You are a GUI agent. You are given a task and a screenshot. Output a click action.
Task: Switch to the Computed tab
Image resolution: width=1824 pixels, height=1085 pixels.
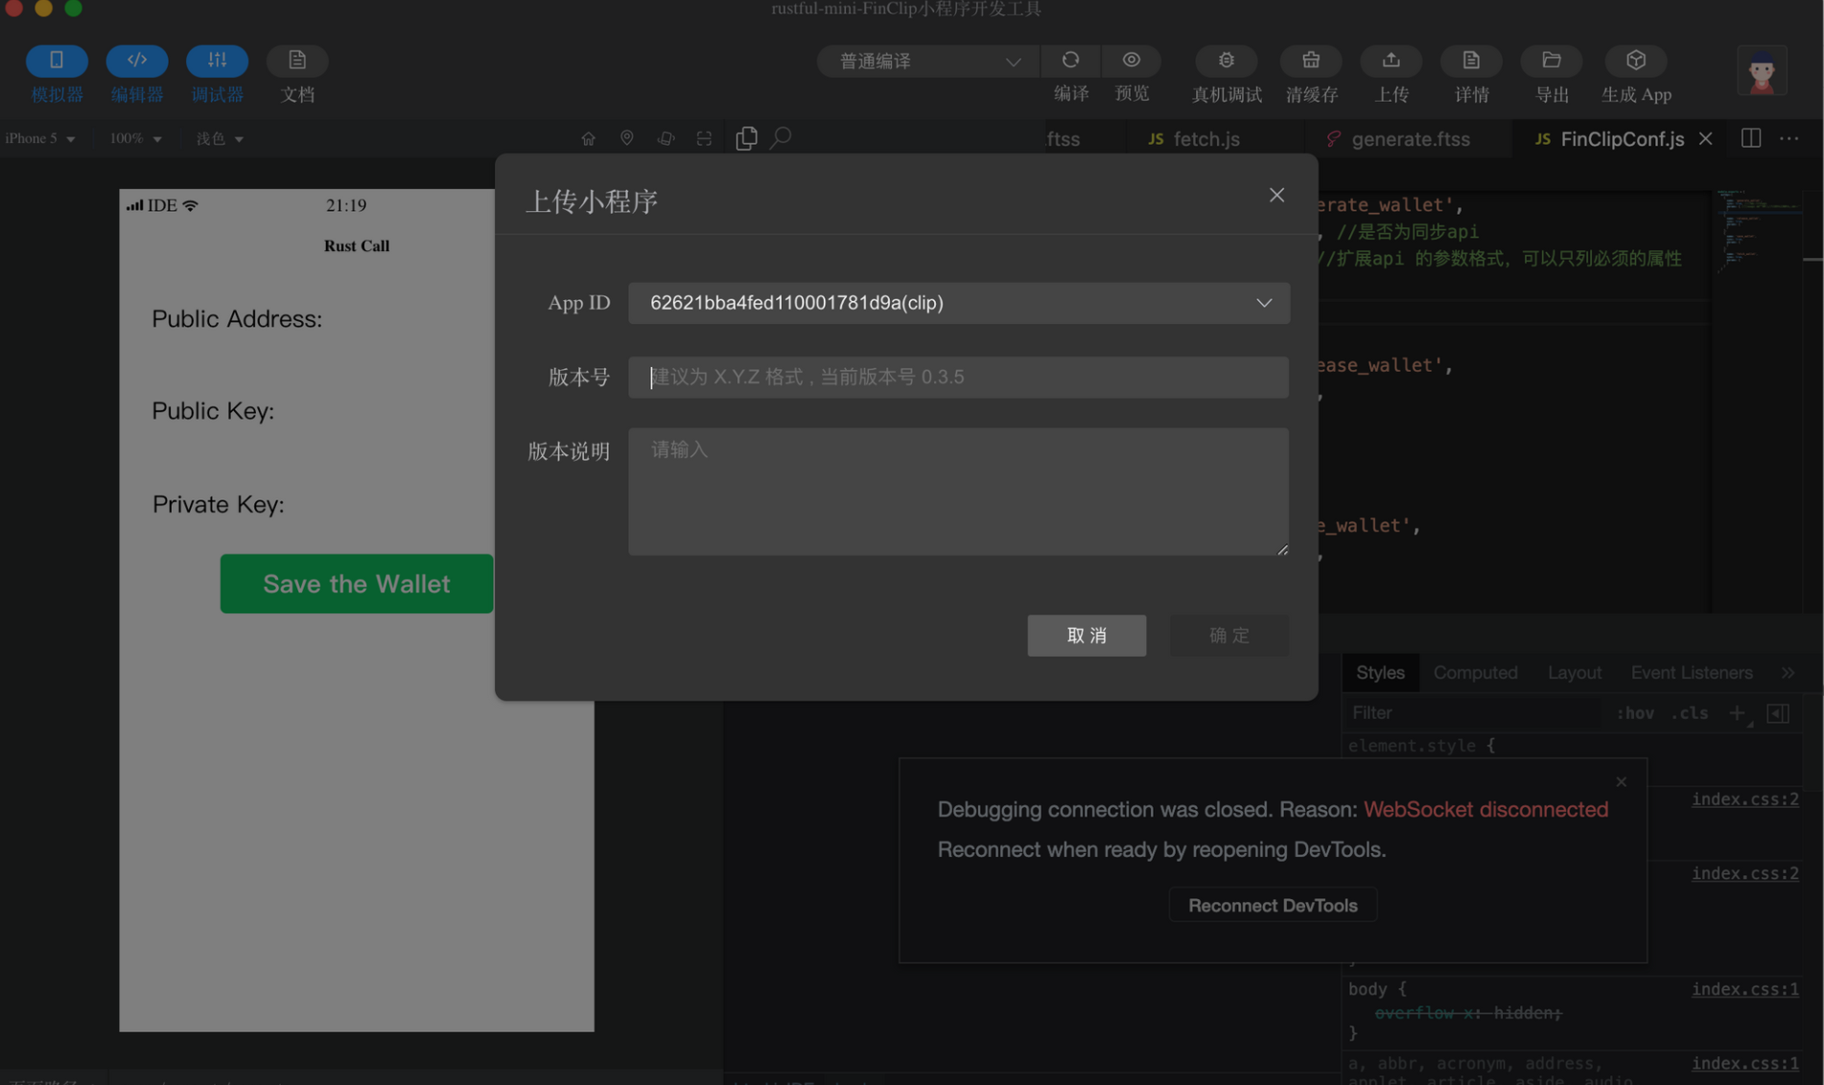(x=1475, y=673)
